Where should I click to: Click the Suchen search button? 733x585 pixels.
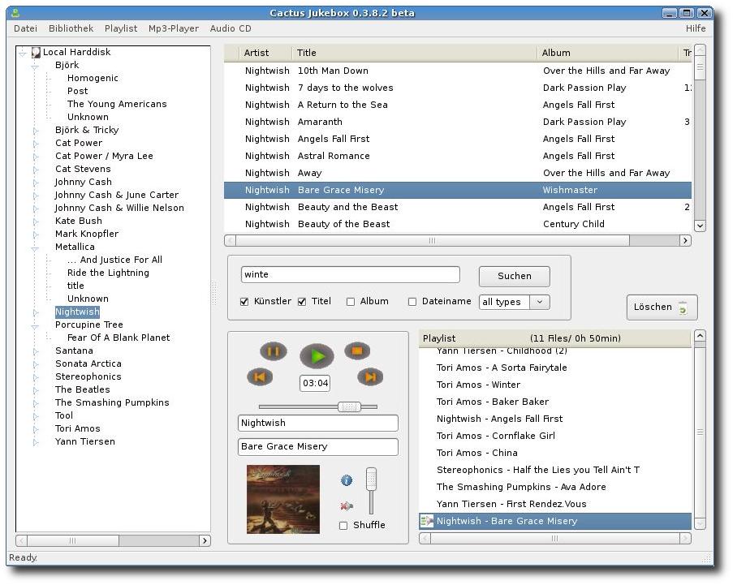[514, 276]
